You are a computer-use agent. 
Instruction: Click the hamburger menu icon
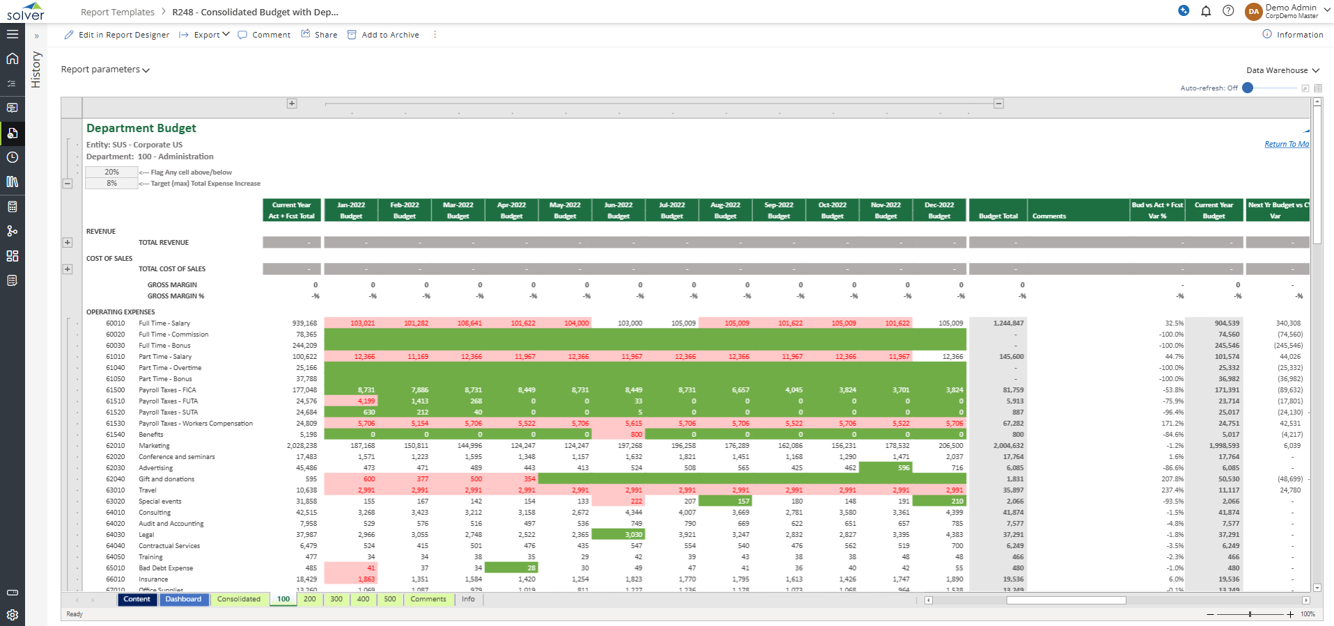coord(12,33)
